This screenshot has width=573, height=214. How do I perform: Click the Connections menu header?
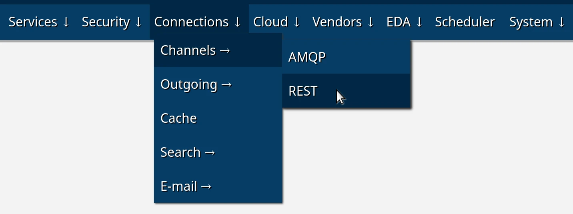tap(198, 22)
